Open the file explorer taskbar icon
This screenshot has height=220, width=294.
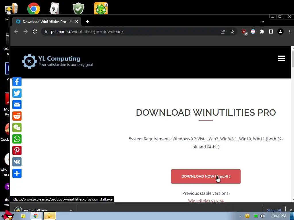click(23, 216)
